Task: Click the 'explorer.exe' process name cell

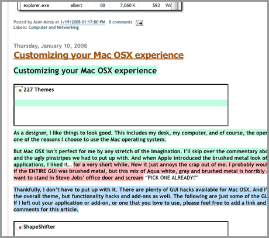Action: [x=36, y=5]
